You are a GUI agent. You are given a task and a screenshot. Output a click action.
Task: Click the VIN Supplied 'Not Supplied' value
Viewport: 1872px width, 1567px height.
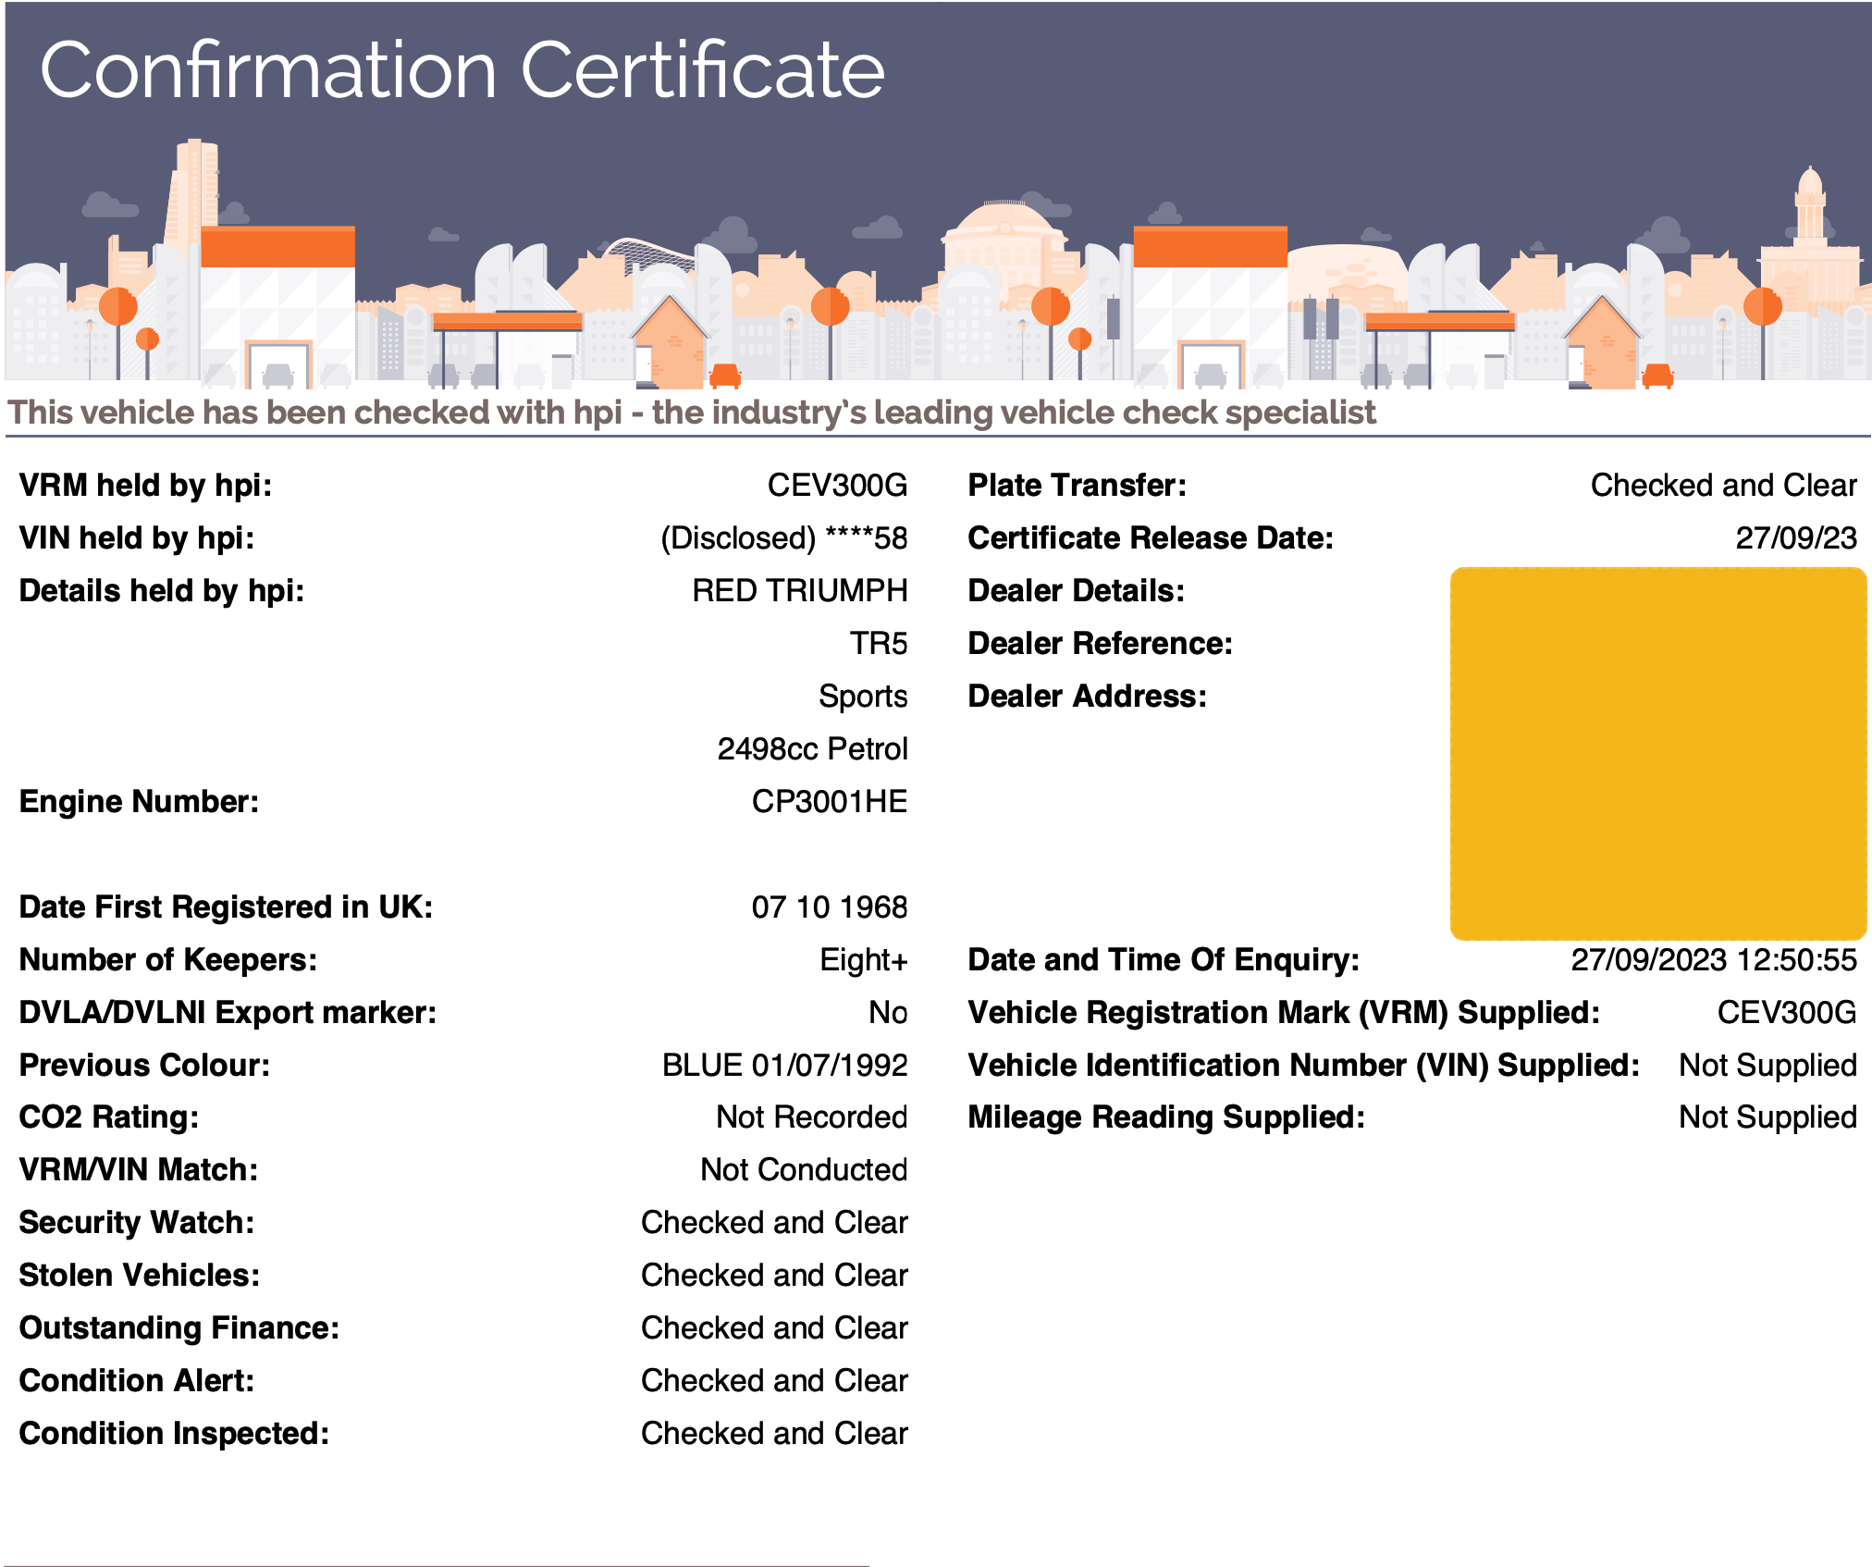point(1768,1065)
